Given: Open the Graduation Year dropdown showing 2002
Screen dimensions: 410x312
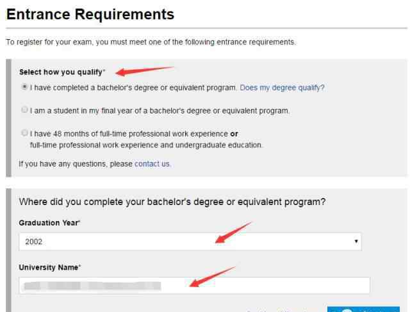Looking at the screenshot, I should pos(190,242).
